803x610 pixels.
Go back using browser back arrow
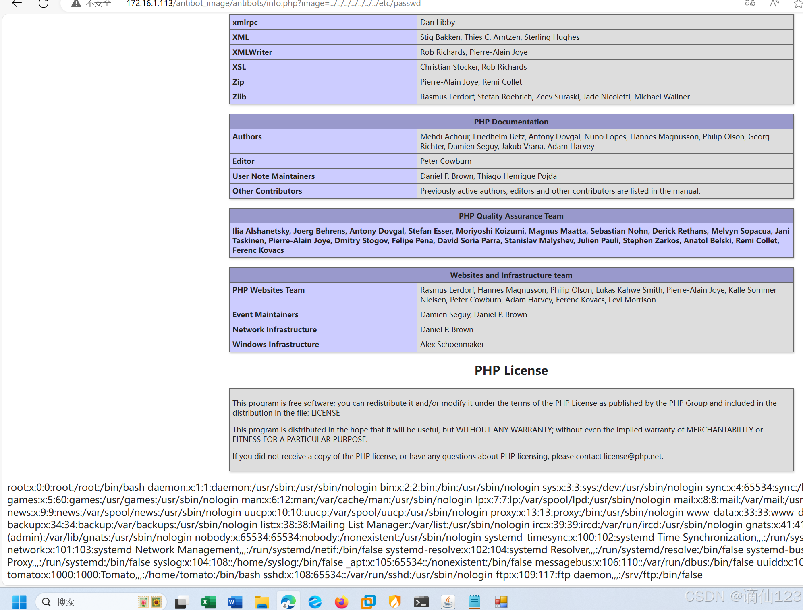click(x=17, y=4)
